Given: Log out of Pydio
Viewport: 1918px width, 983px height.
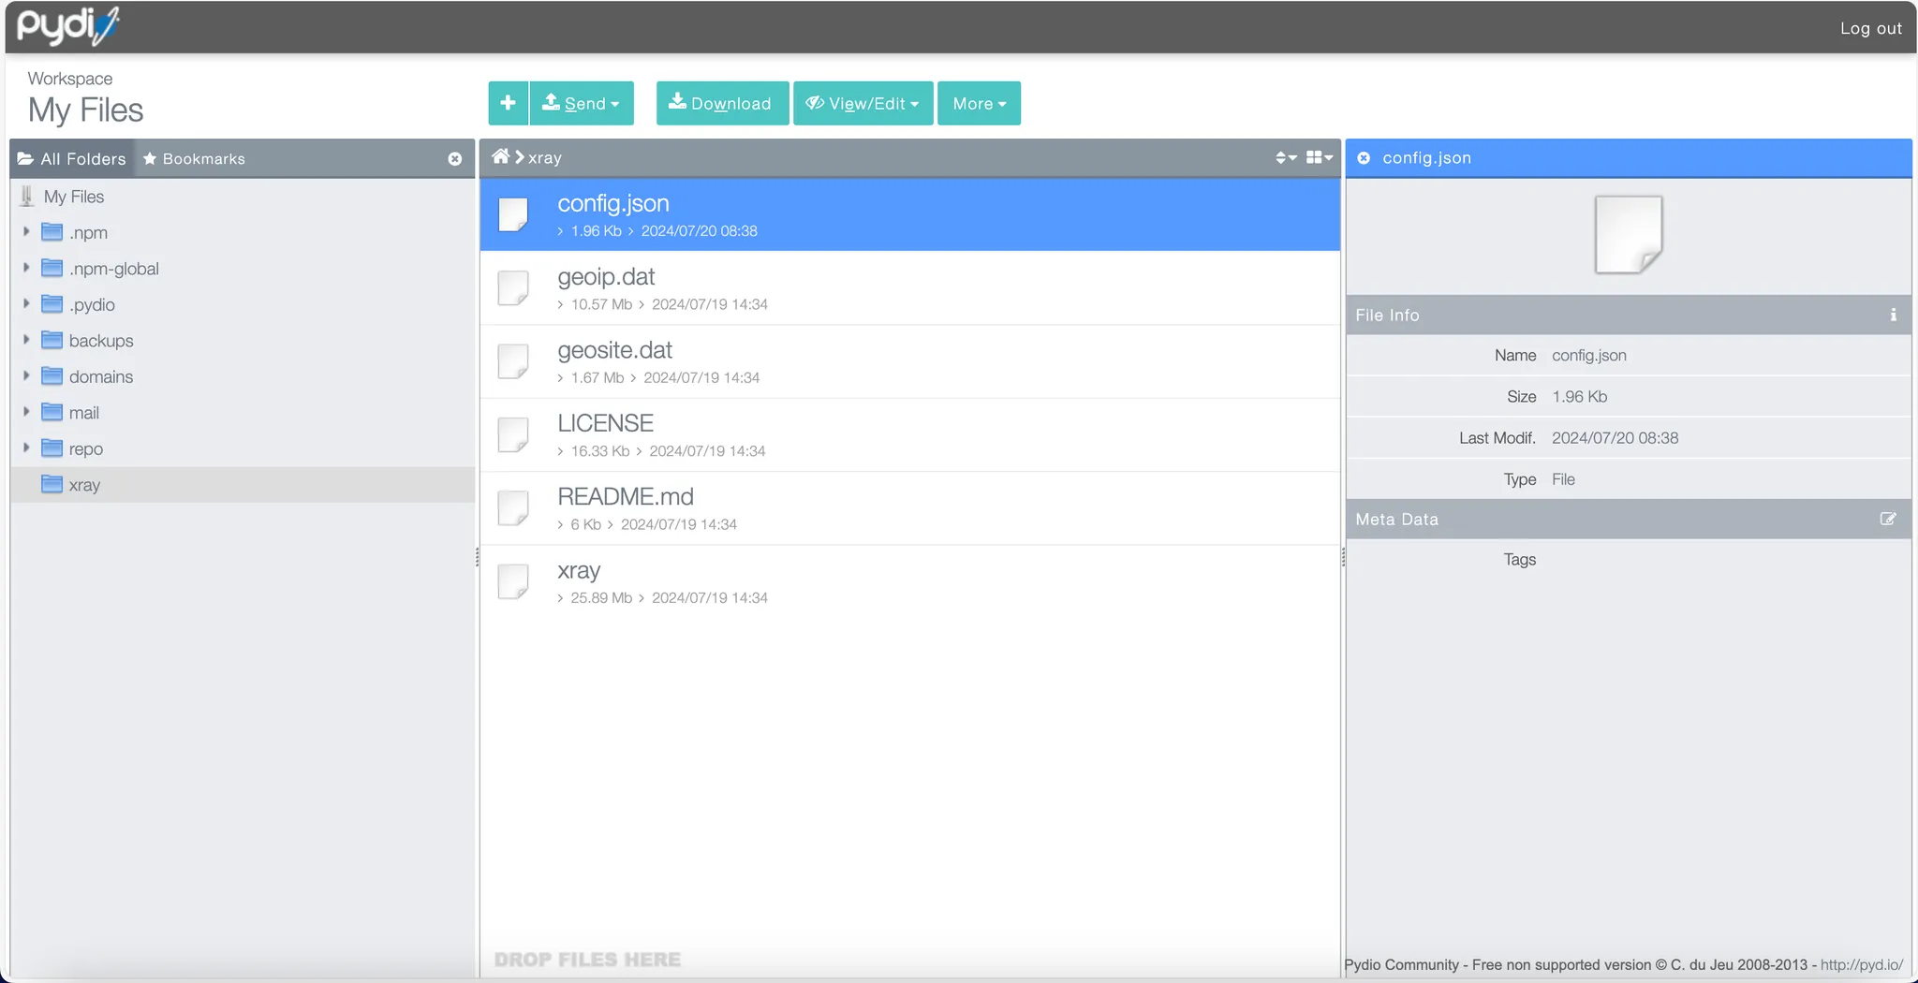Looking at the screenshot, I should 1870,28.
